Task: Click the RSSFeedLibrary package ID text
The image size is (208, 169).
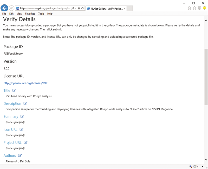Action: coord(13,54)
